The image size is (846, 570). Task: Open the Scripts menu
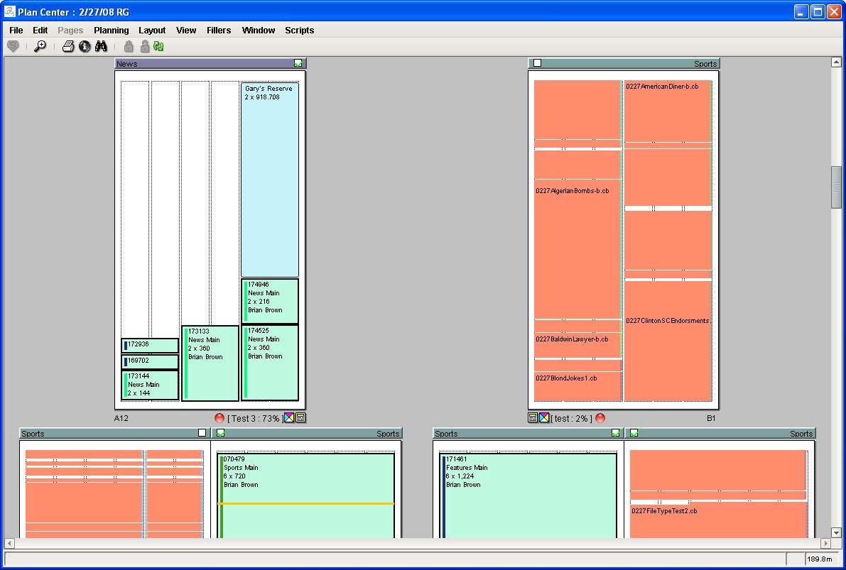(x=299, y=31)
